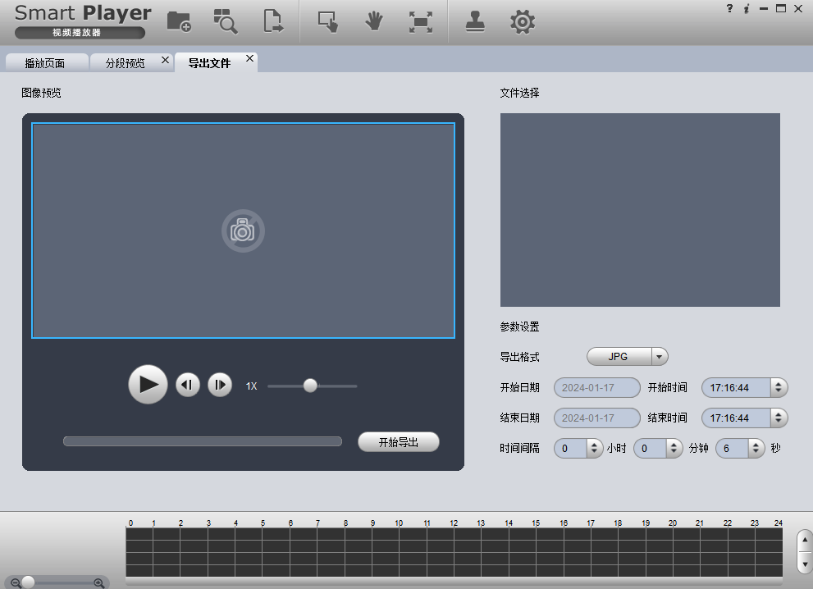Click the playback speed slider handle

[310, 386]
